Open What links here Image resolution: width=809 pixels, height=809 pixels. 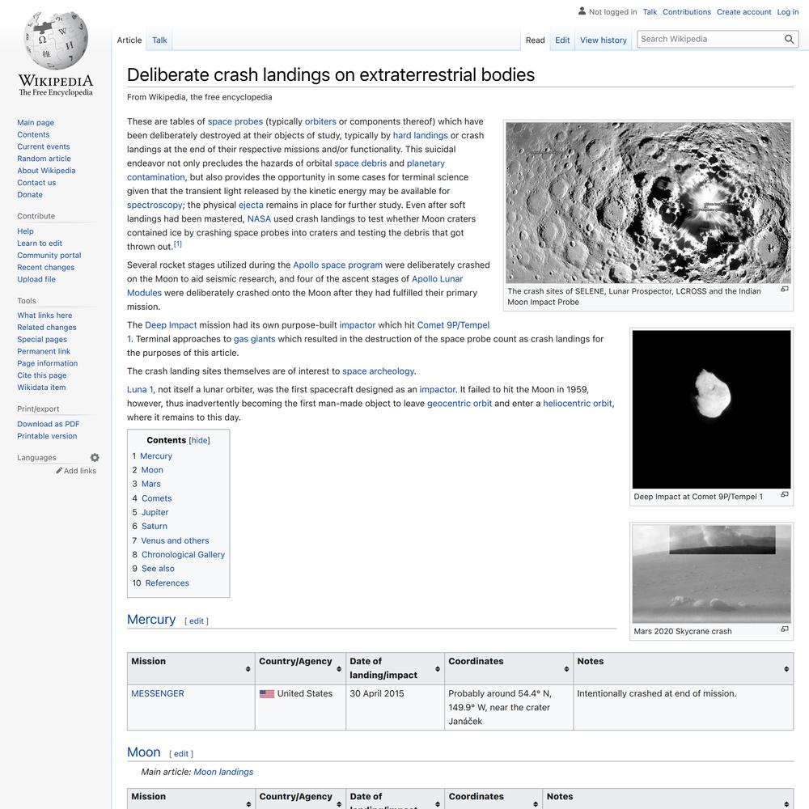point(44,316)
